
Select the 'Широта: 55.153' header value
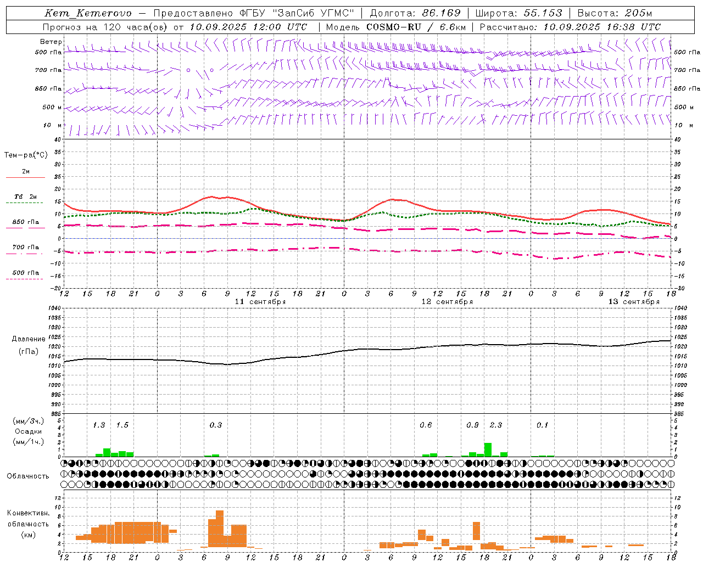point(519,13)
